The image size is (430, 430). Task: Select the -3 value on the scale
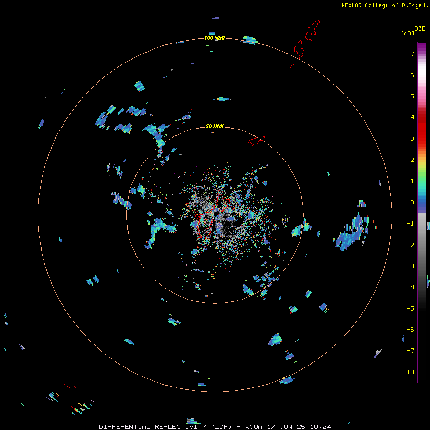(x=410, y=266)
